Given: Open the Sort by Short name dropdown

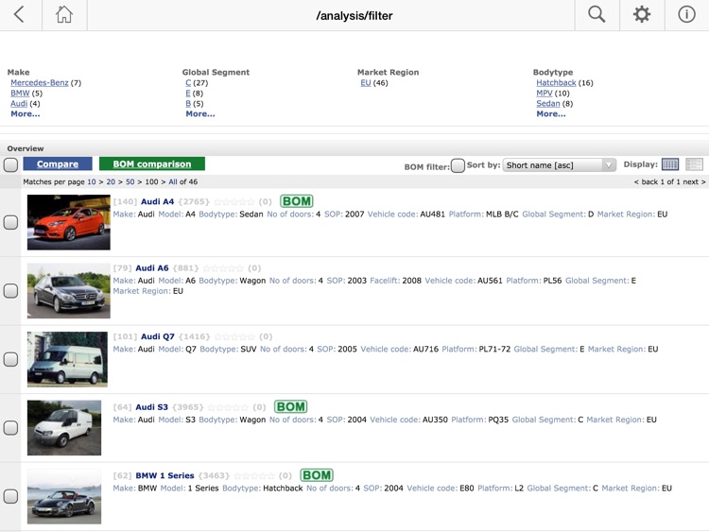Looking at the screenshot, I should [560, 165].
